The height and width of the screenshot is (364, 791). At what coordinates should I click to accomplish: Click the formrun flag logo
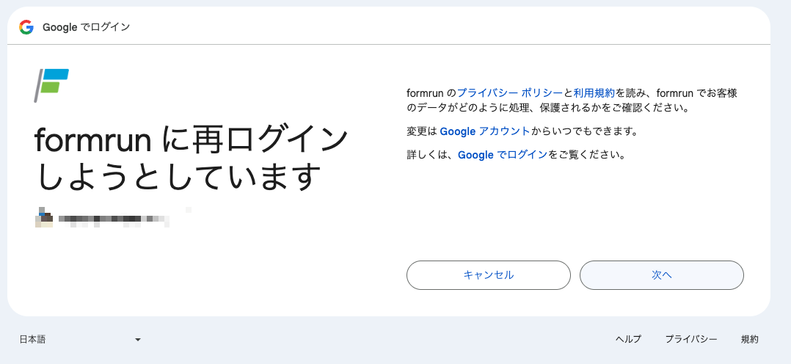pyautogui.click(x=51, y=85)
